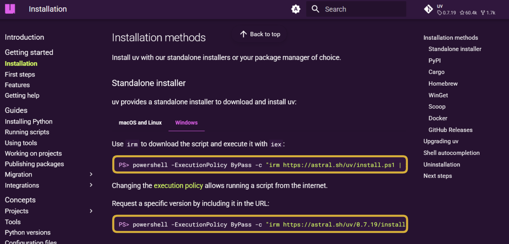Open Installing Python guide
The width and height of the screenshot is (509, 244).
coord(28,121)
